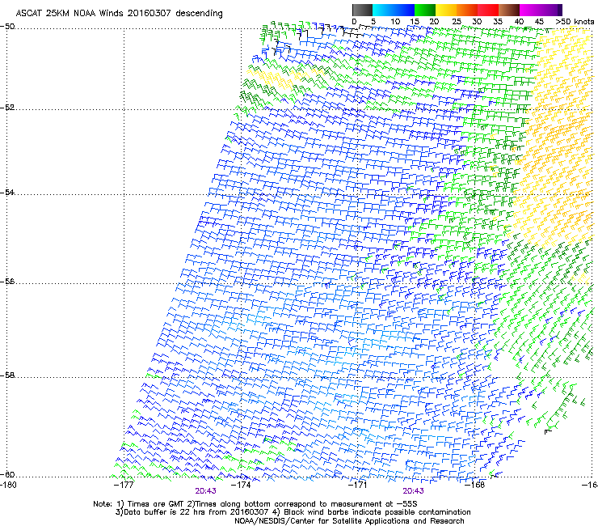Screen dimensions: 598x526
Task: Click the cyan 5-10 knots color segment
Action: [383, 10]
